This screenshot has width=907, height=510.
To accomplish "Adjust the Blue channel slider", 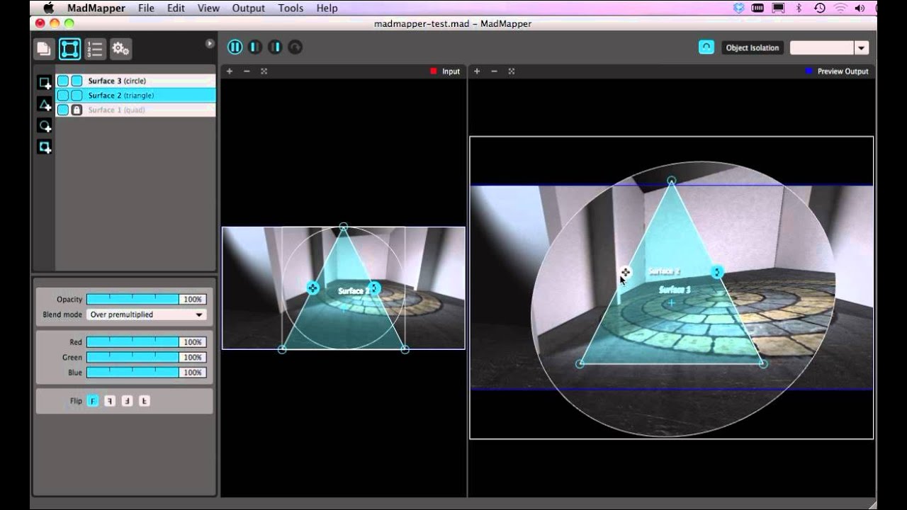I will (133, 373).
